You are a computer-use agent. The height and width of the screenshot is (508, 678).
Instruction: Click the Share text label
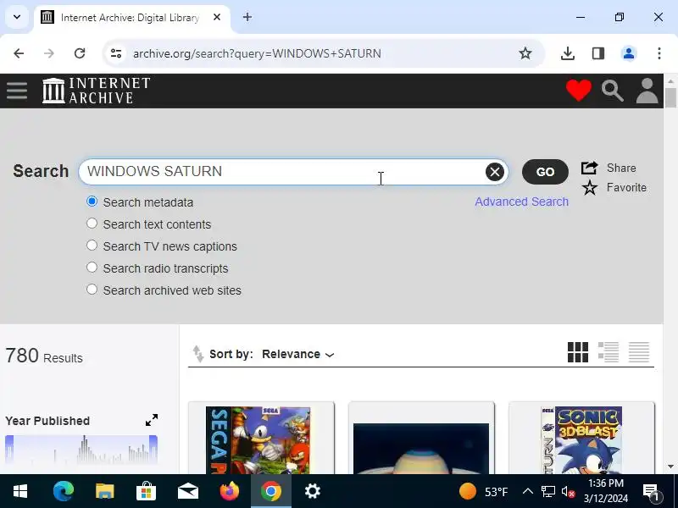coord(621,168)
